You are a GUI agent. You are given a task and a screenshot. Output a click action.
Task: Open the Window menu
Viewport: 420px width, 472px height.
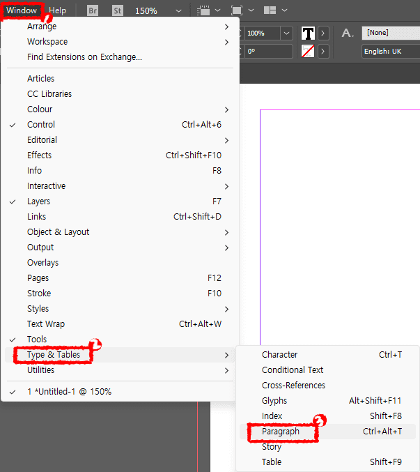click(x=22, y=10)
